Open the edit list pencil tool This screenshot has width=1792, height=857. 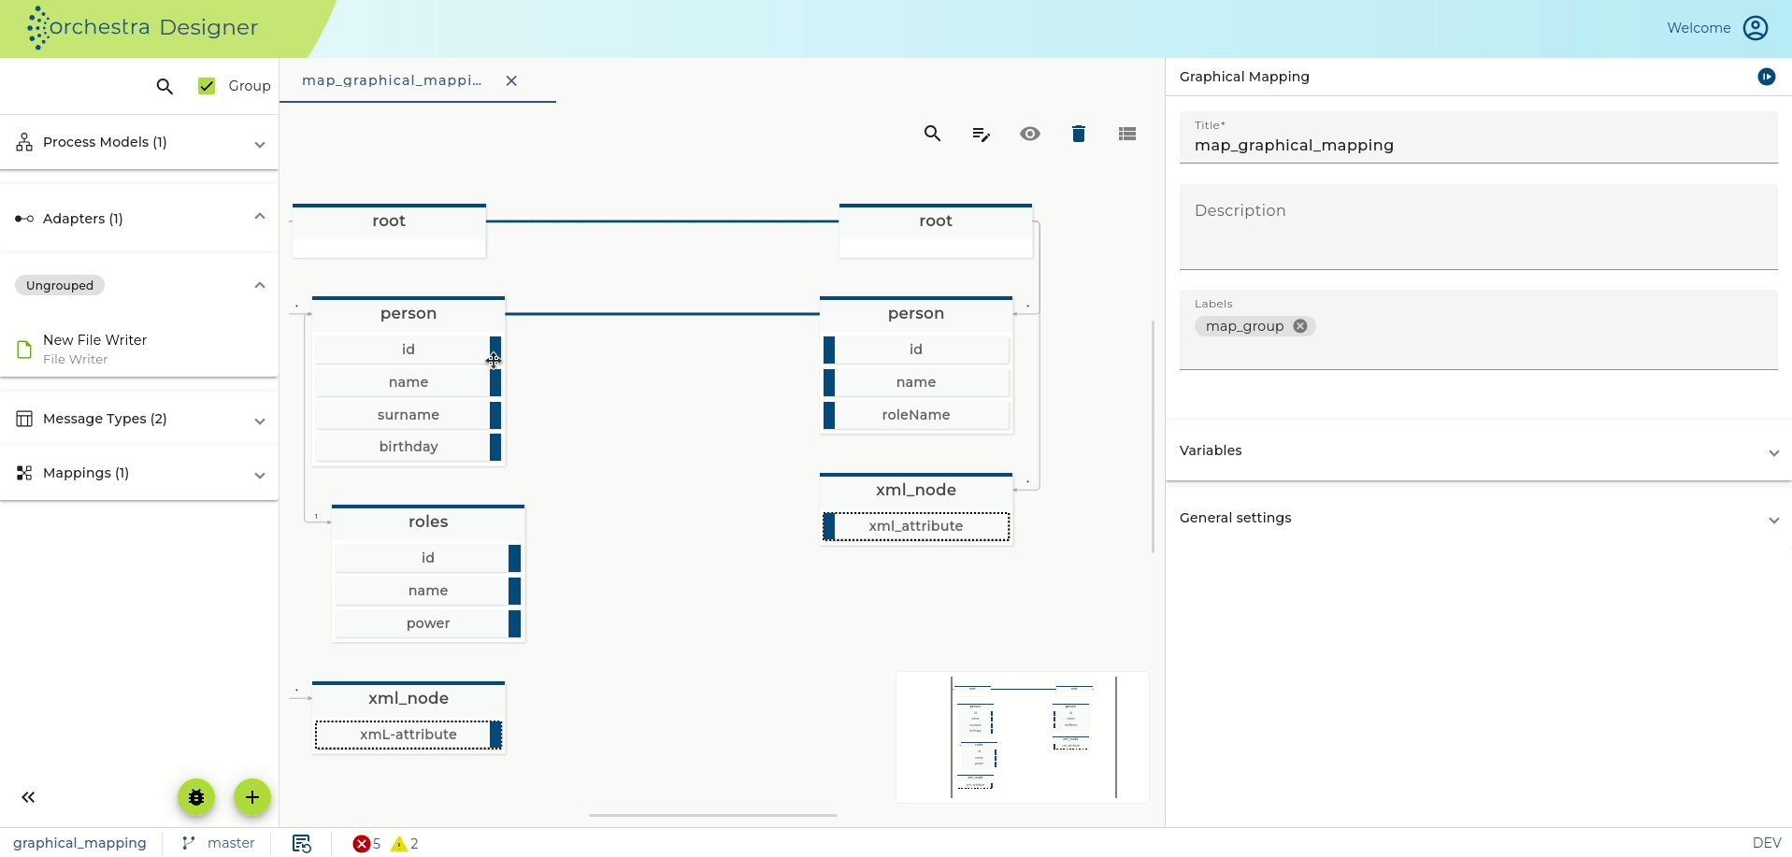[981, 134]
